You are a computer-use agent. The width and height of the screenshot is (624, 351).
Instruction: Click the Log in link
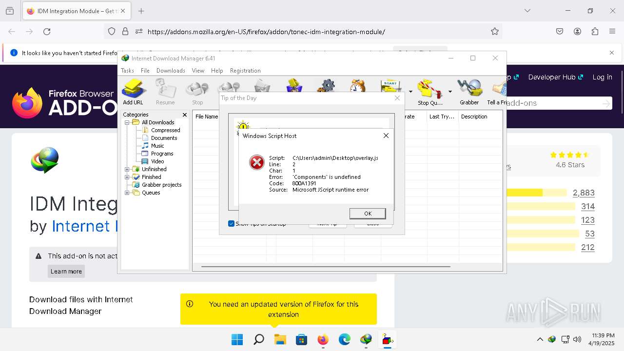pyautogui.click(x=602, y=77)
